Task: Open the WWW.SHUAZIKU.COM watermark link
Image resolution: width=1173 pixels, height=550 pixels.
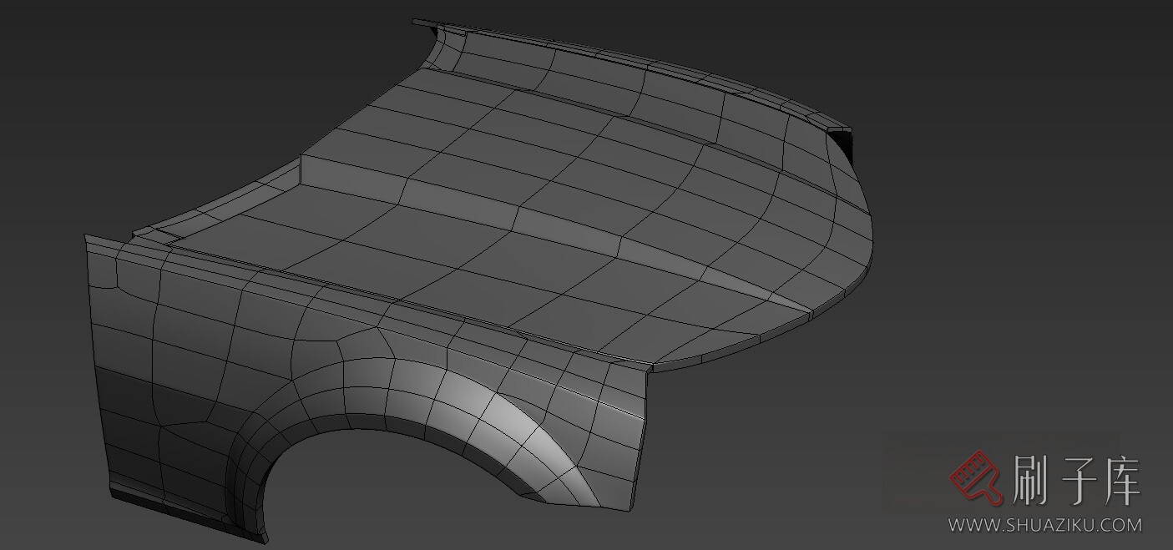Action: point(1044,525)
